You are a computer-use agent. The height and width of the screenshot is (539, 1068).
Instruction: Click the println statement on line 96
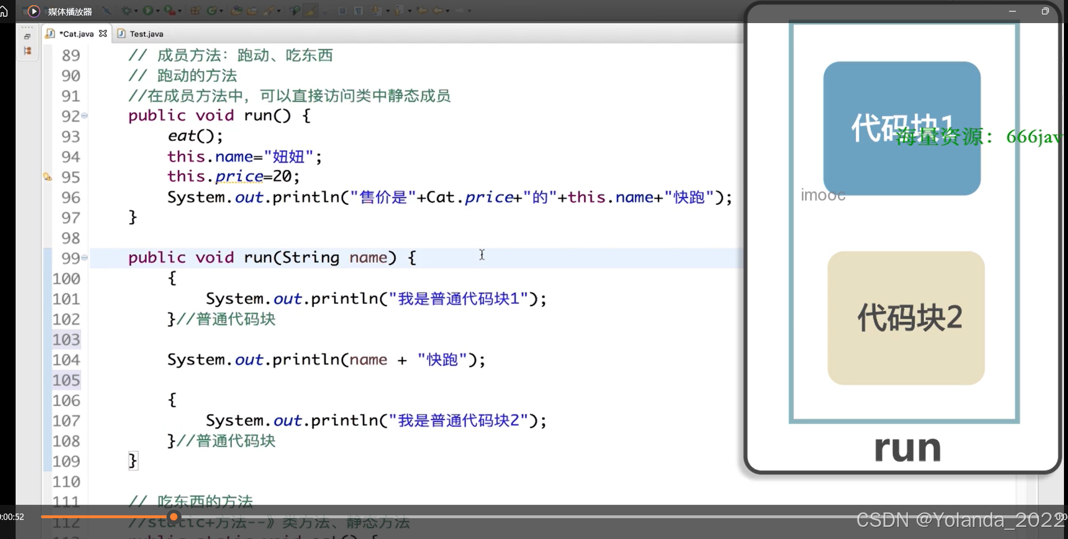pyautogui.click(x=449, y=197)
